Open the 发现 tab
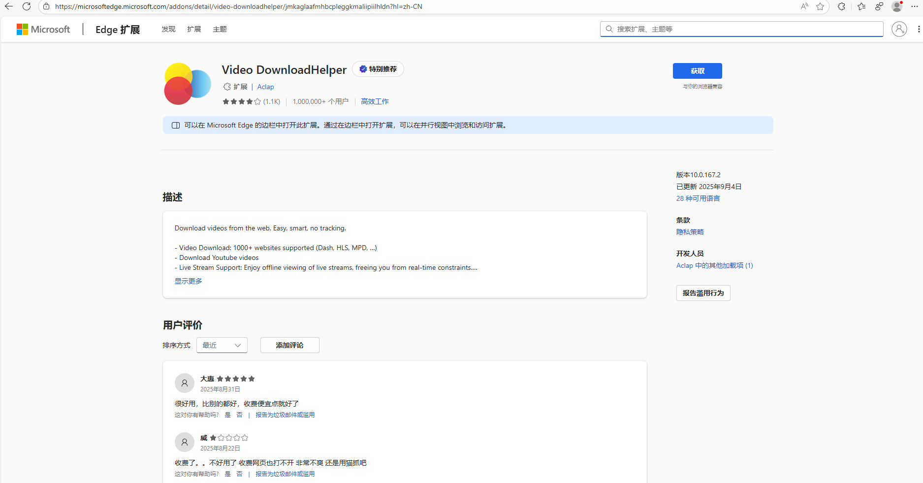 168,29
